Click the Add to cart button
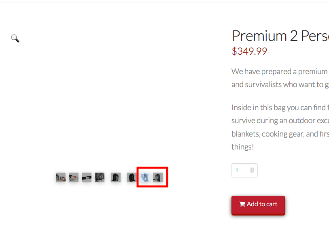 click(x=258, y=205)
